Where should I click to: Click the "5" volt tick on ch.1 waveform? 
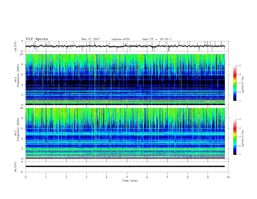click(x=22, y=41)
